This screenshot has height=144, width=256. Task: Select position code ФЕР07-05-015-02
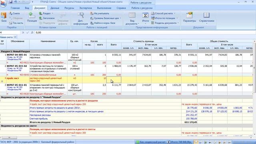(x=17, y=66)
